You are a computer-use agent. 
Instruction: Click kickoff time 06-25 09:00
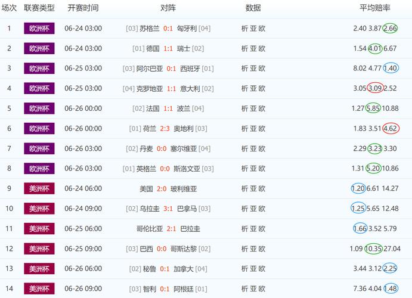pos(83,249)
